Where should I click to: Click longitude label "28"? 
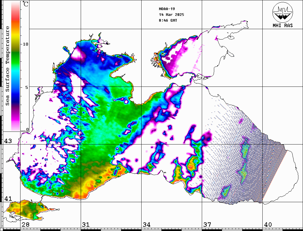point(25,225)
